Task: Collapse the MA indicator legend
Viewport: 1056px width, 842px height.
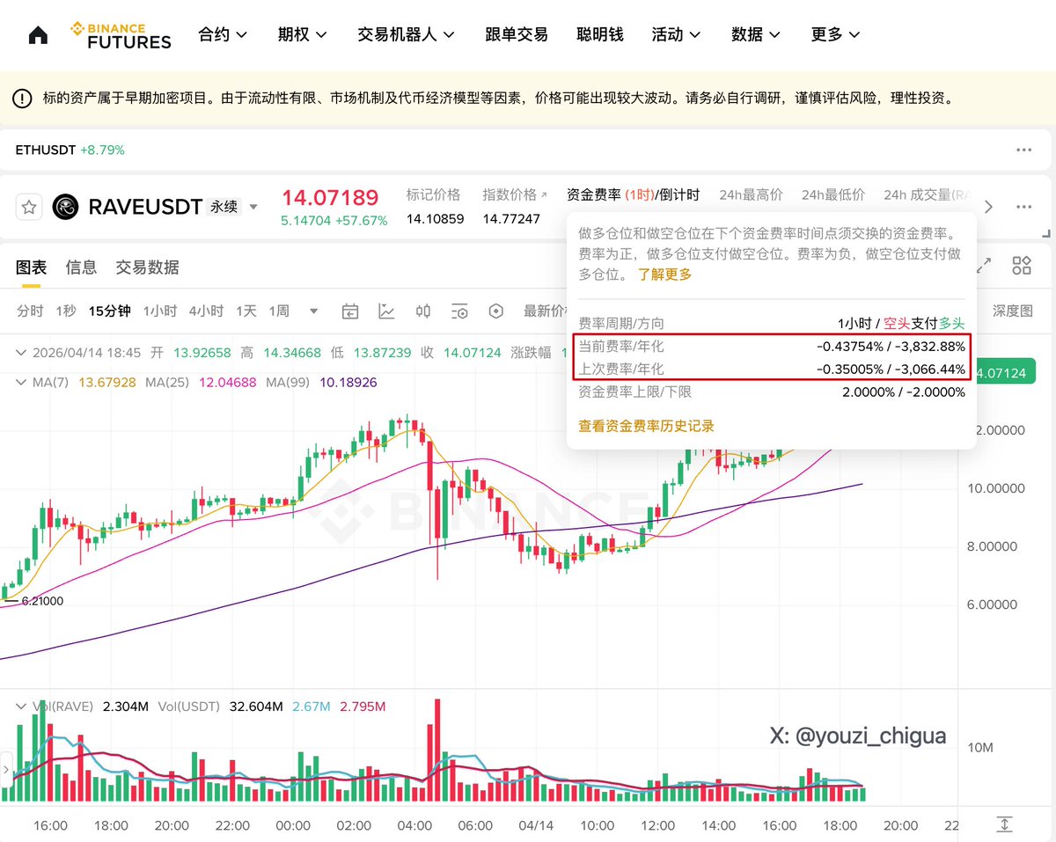Action: [21, 383]
